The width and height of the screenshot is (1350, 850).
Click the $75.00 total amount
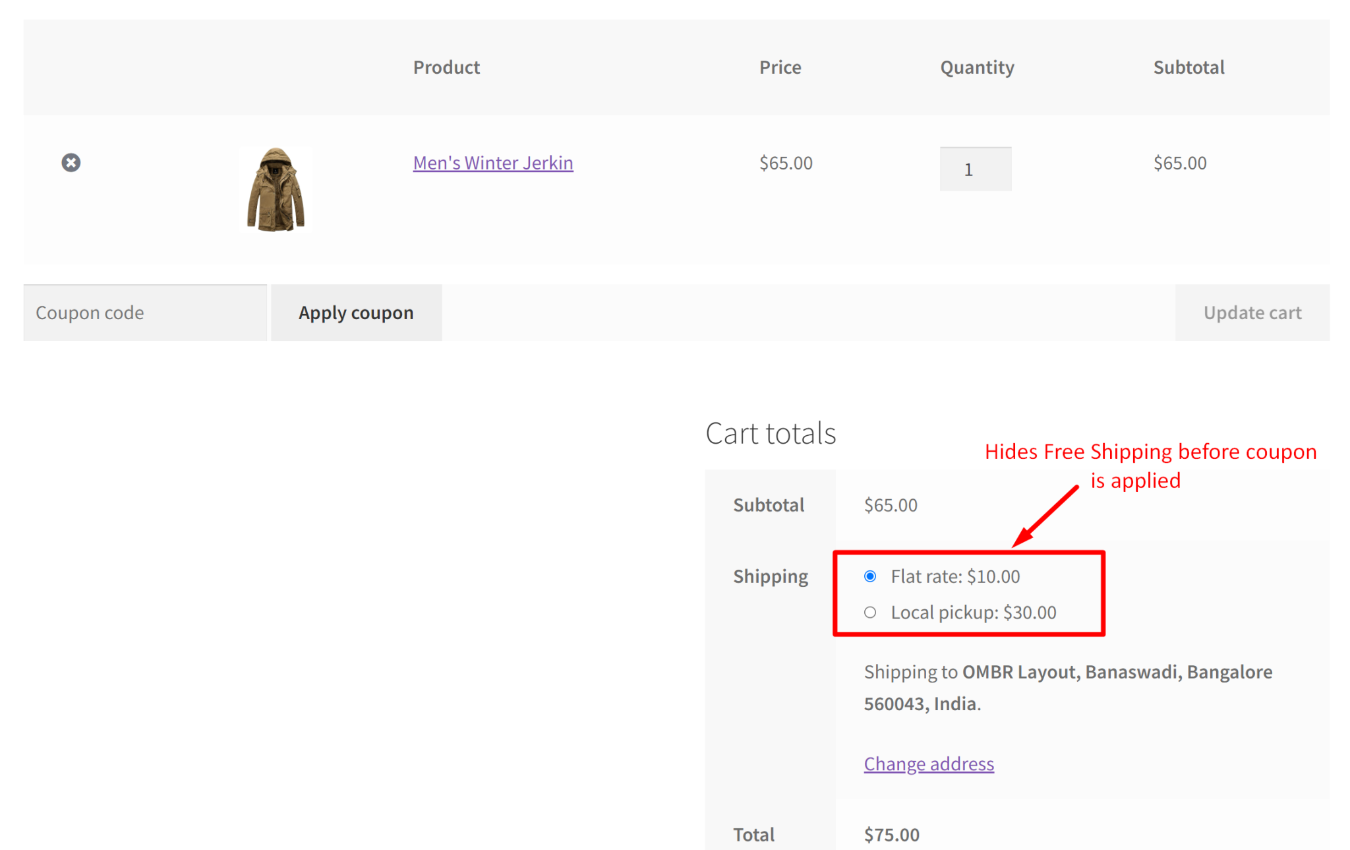click(891, 835)
